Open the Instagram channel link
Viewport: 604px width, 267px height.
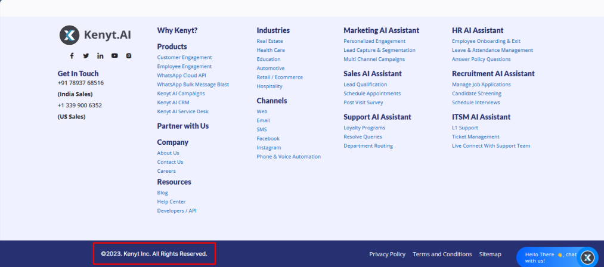[x=269, y=148]
